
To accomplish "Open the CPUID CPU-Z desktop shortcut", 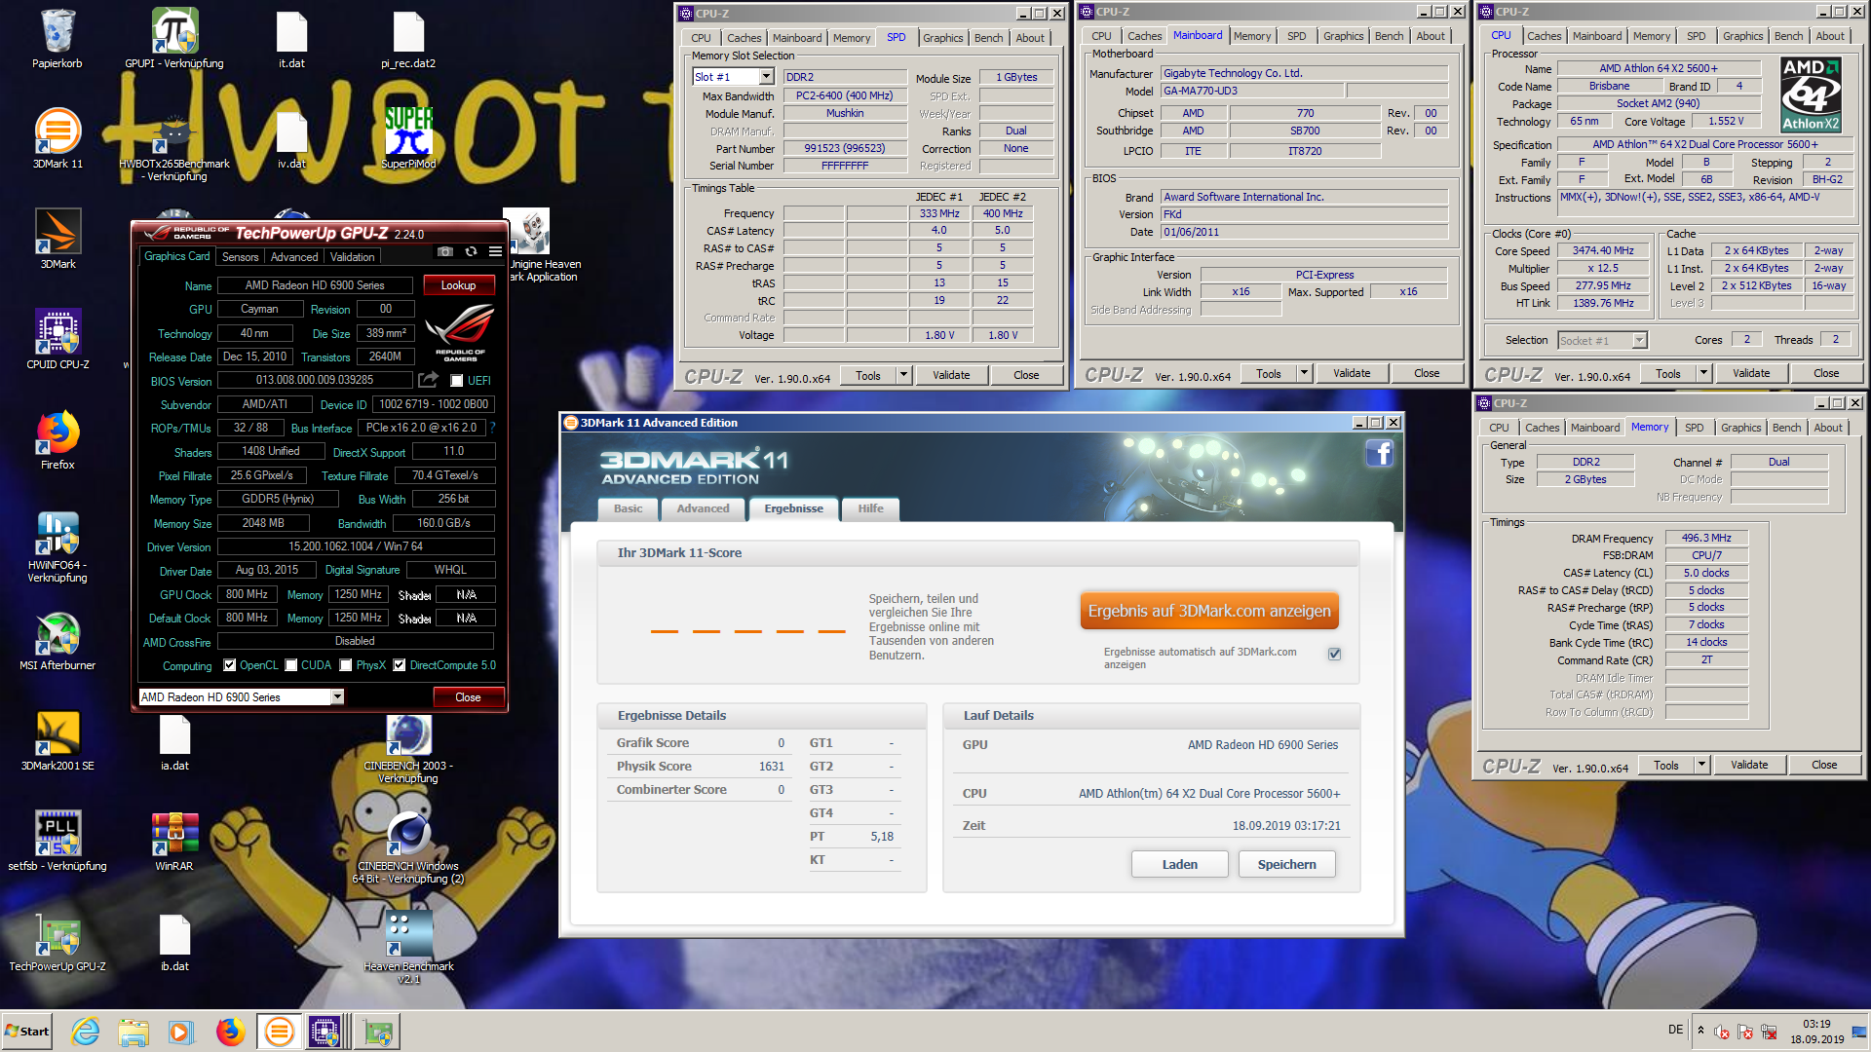I will 57,339.
